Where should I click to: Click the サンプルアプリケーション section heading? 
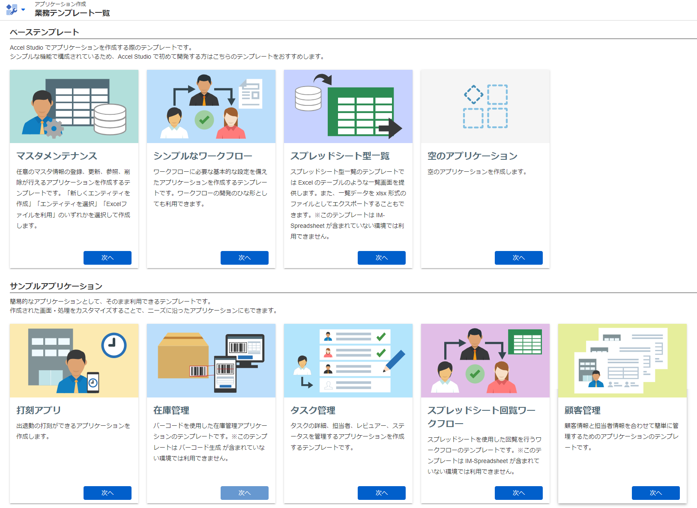[x=56, y=286]
